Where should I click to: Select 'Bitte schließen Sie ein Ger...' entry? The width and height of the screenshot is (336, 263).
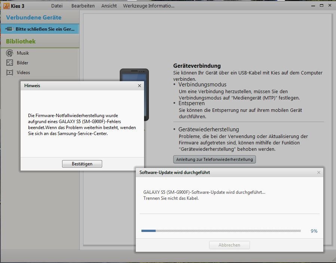40,29
